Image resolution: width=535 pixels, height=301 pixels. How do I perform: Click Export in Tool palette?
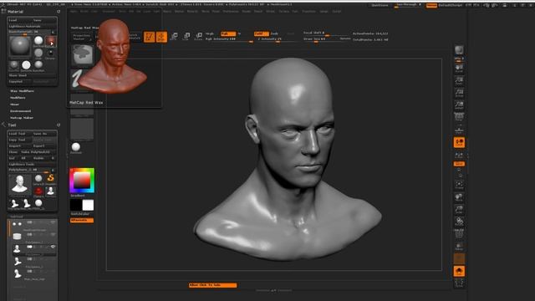click(x=44, y=146)
